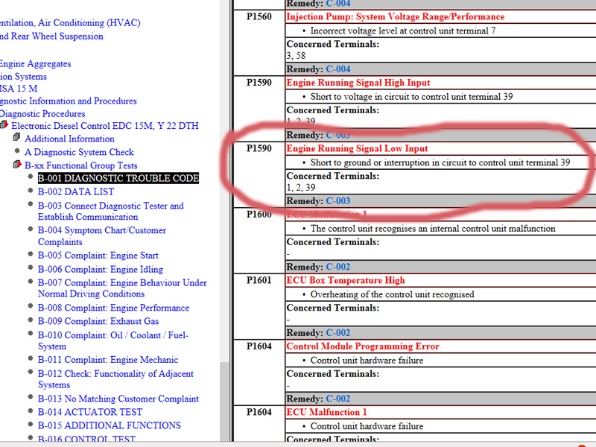Open the Engine Aggregates section
Screen dimensions: 596x447
(x=35, y=63)
